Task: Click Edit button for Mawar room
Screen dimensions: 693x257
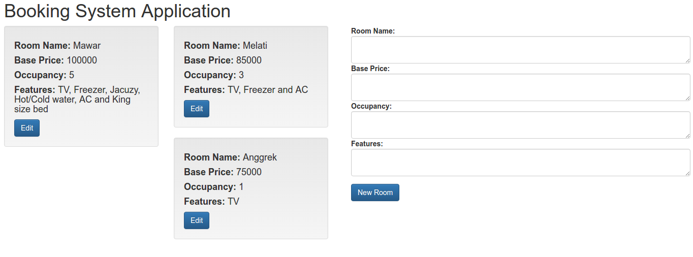Action: coord(27,128)
